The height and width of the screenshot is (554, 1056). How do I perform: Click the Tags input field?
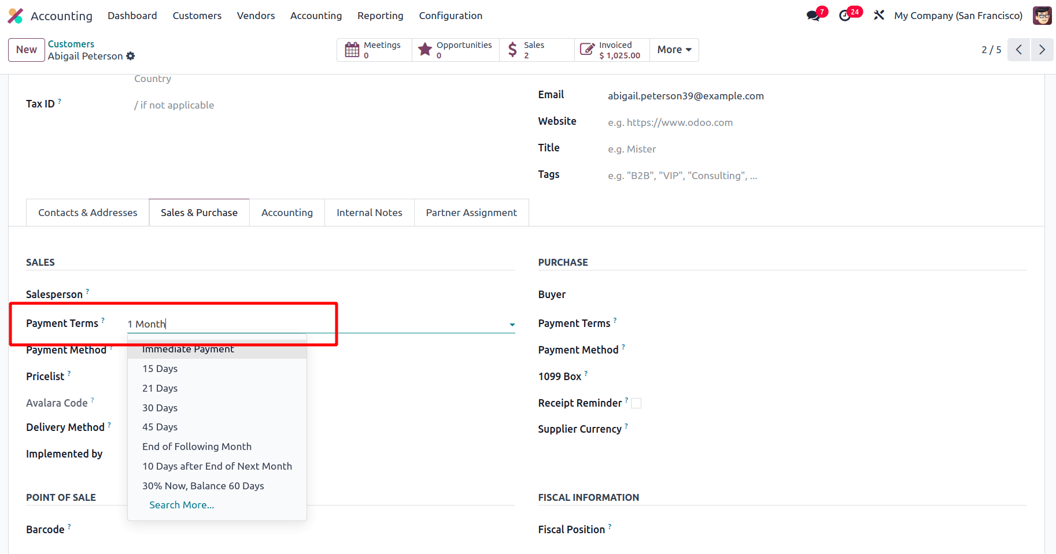click(x=817, y=176)
